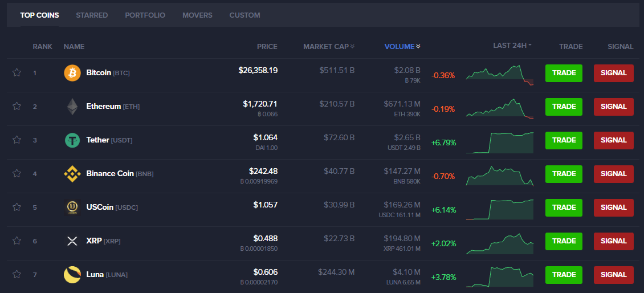Click the Trade button for XRP

click(x=564, y=241)
